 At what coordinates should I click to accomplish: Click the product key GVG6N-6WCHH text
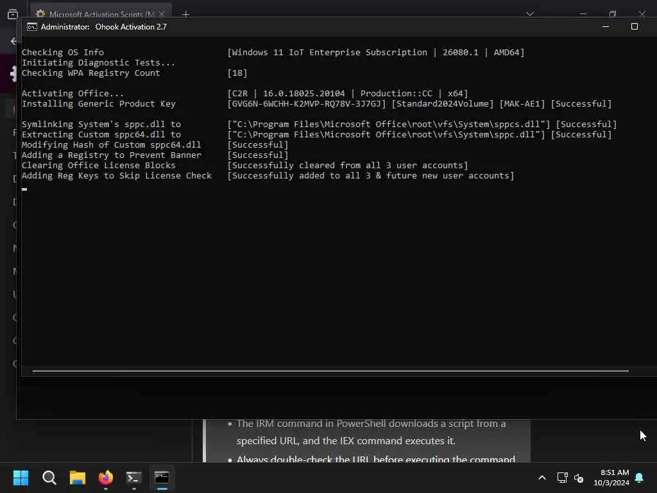pyautogui.click(x=306, y=104)
